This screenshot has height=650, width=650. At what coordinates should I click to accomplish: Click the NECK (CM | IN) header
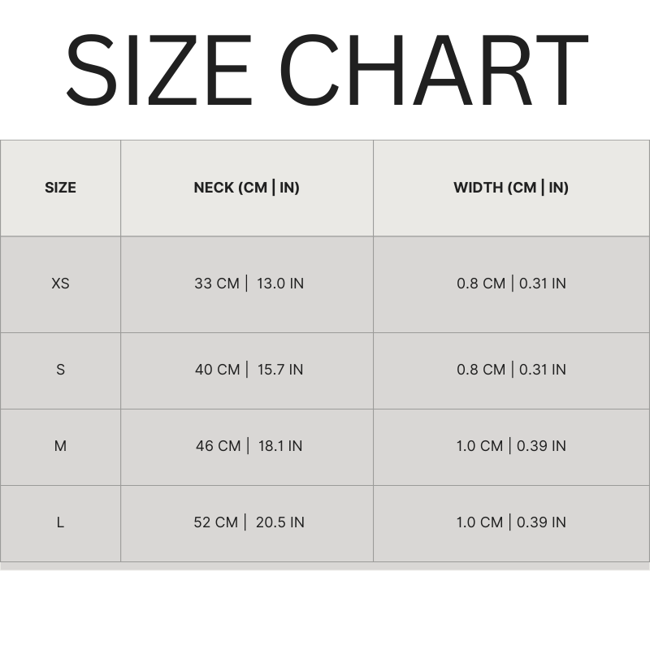pyautogui.click(x=246, y=188)
